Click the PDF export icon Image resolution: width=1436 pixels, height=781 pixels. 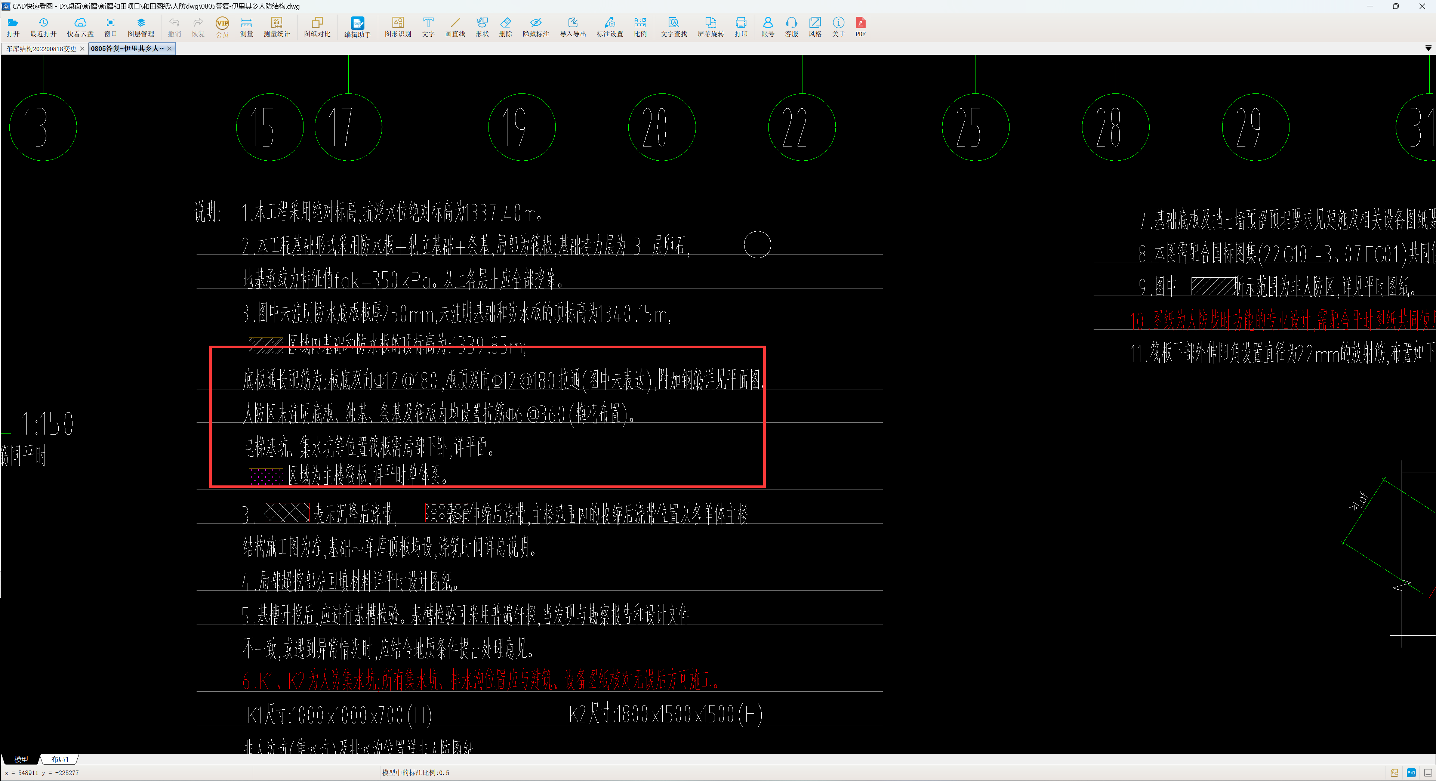861,27
